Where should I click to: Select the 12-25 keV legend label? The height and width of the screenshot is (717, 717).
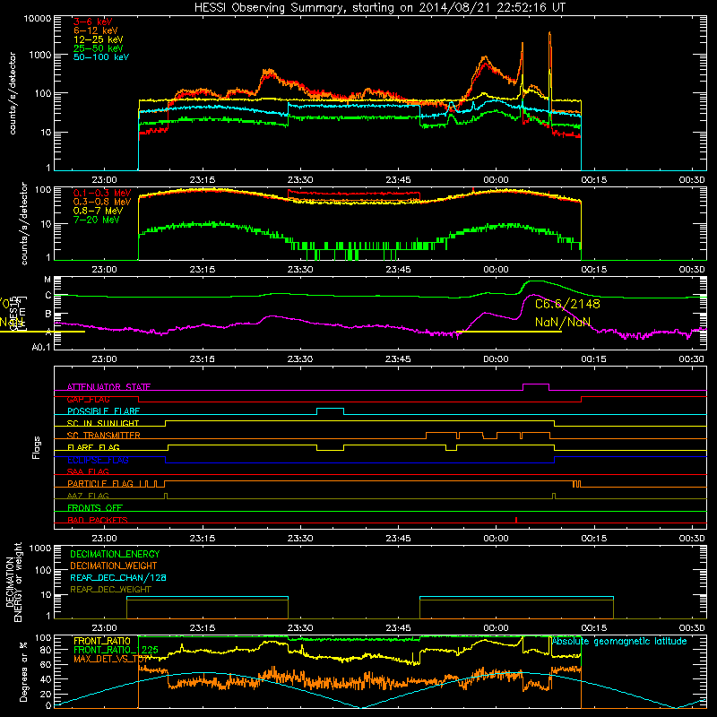pyautogui.click(x=99, y=39)
